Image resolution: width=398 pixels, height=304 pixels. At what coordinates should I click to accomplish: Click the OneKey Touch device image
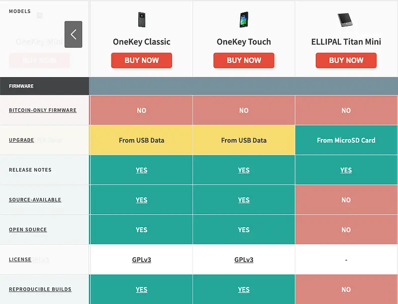pyautogui.click(x=244, y=20)
